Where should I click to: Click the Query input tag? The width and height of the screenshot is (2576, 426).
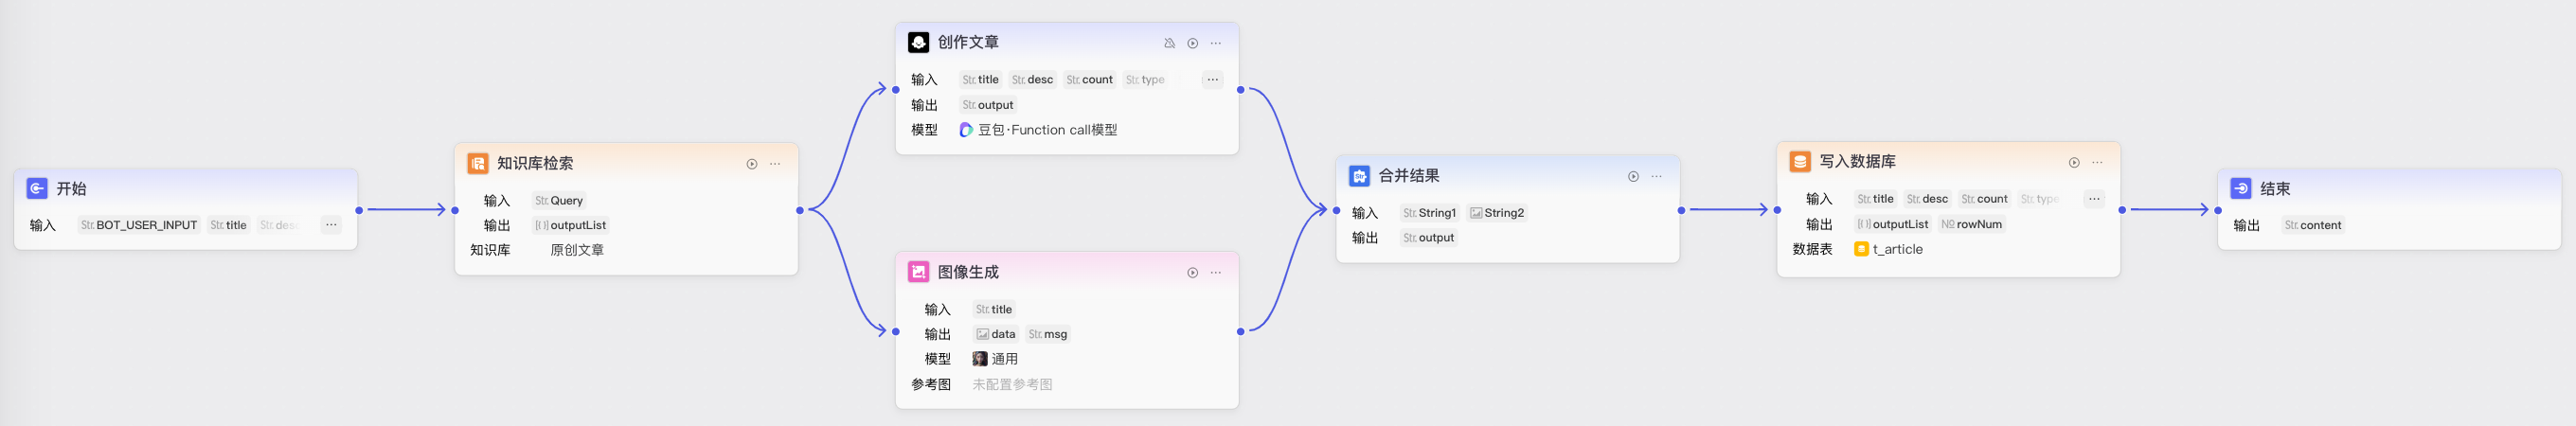point(559,201)
